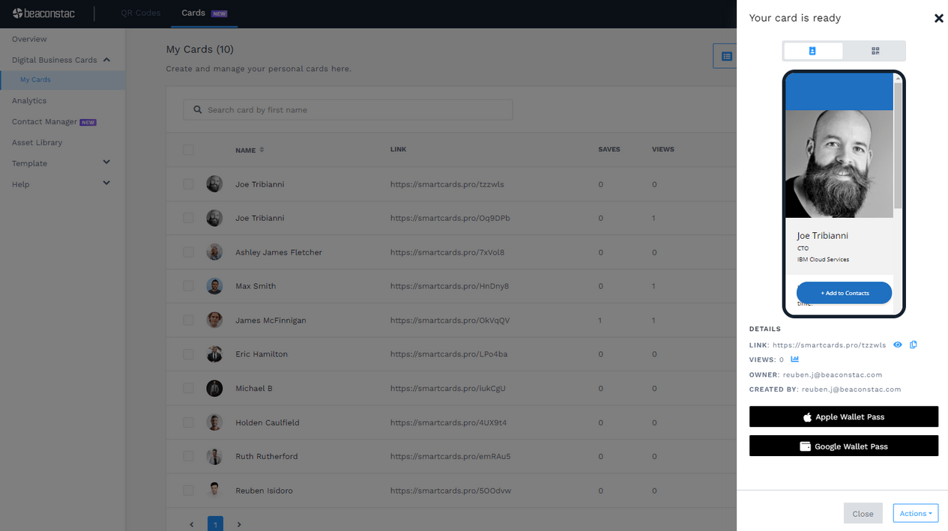
Task: Click the Beaconstac logo
Action: coord(43,13)
